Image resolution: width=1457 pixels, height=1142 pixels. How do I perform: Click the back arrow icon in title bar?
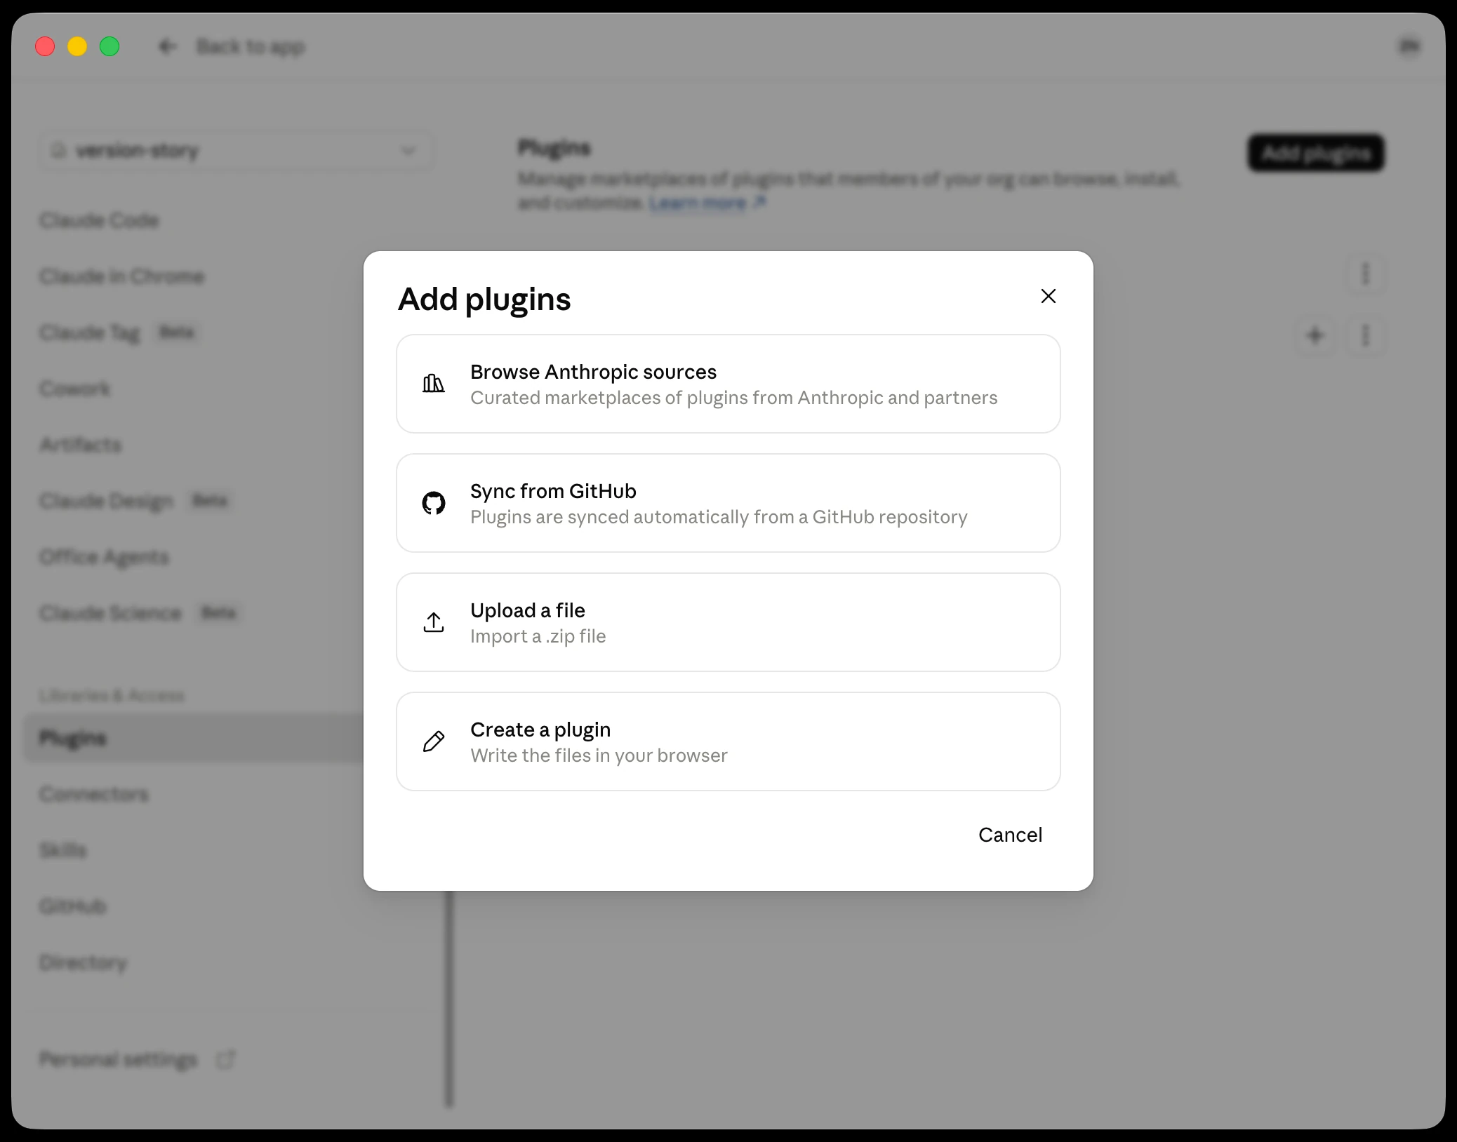click(167, 46)
